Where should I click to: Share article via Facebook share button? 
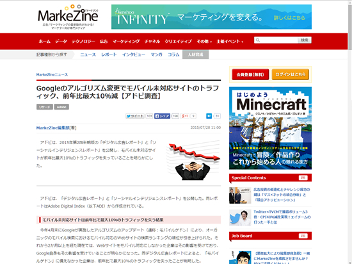pyautogui.click(x=162, y=116)
